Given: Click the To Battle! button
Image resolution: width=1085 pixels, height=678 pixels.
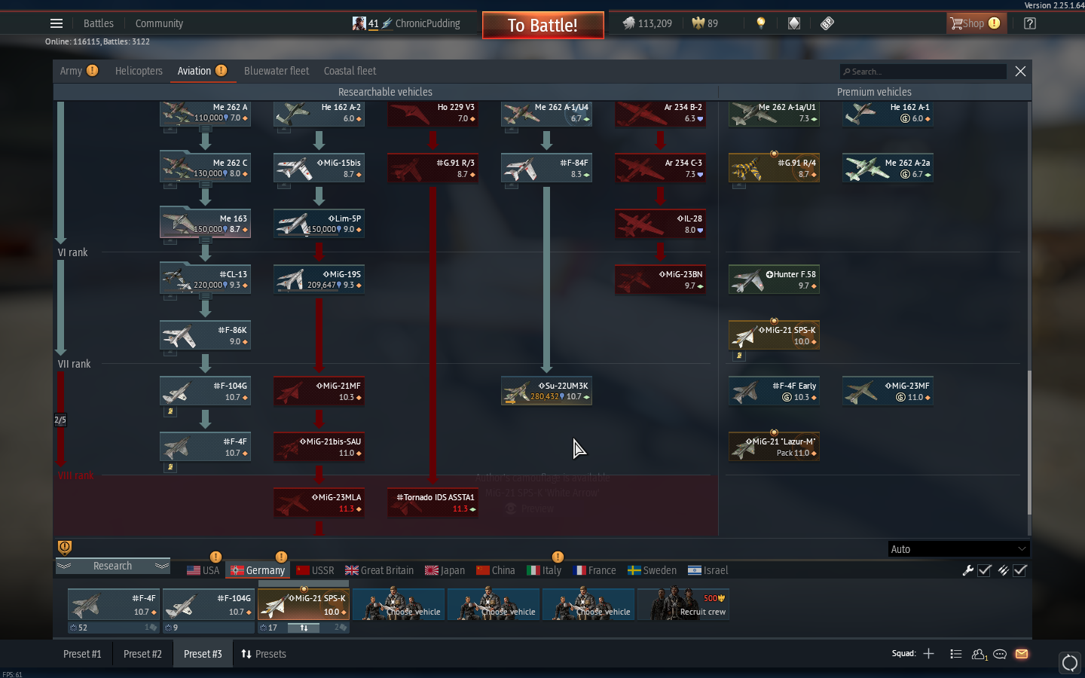Looking at the screenshot, I should (x=542, y=25).
